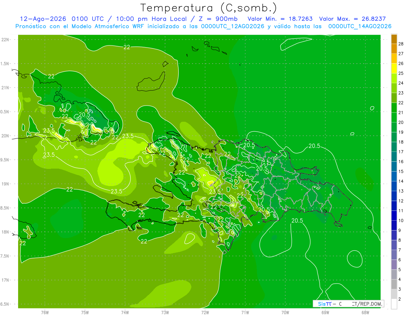Click the '14' value on the colorbar
This screenshot has height=317, width=410.
401,181
